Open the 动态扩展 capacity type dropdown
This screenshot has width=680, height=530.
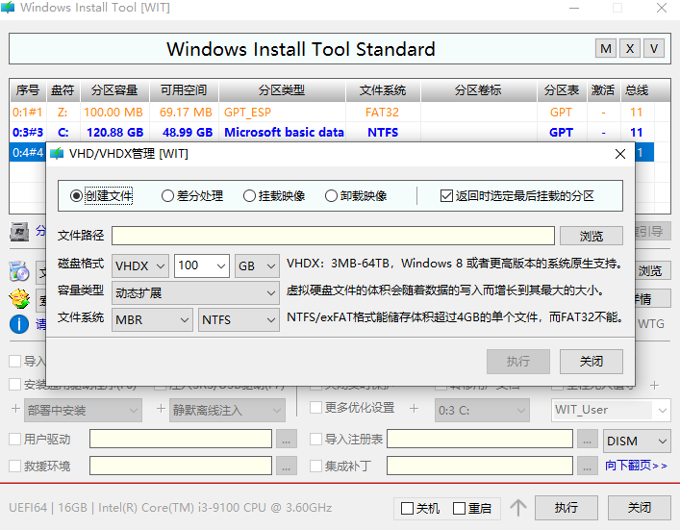(195, 292)
